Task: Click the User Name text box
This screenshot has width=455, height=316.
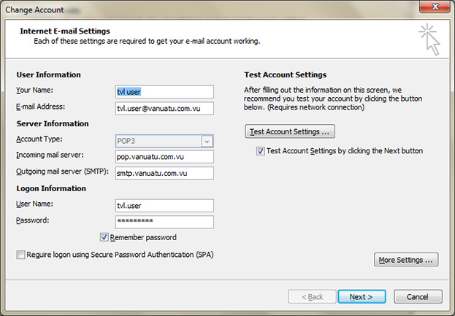Action: [x=164, y=206]
